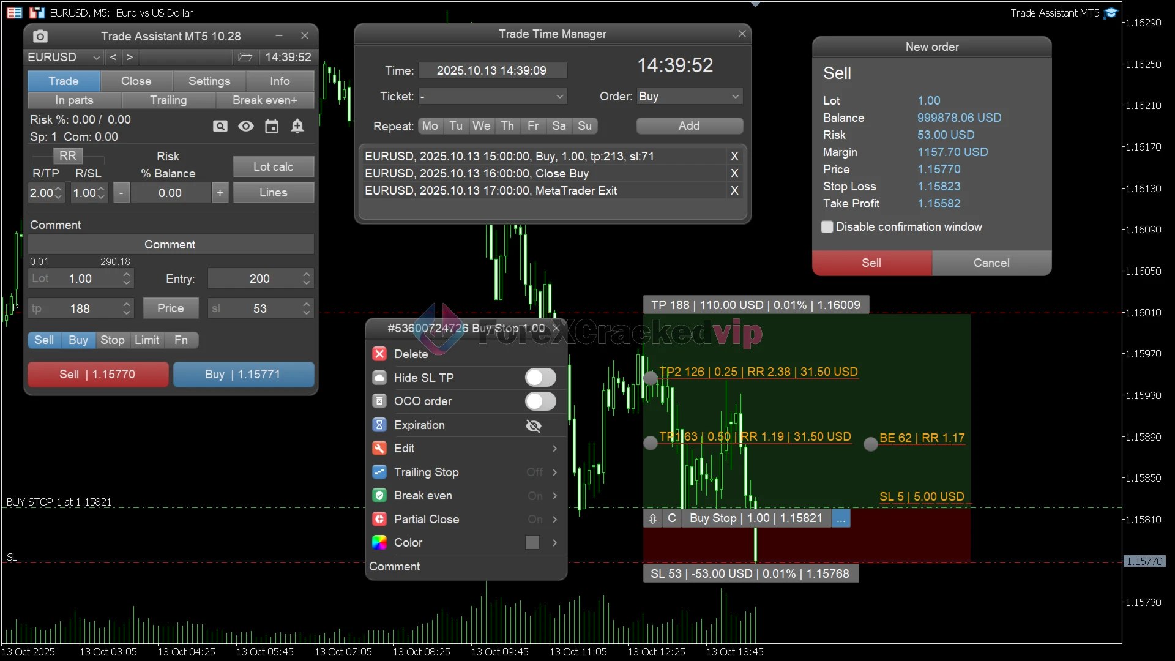Screen dimensions: 1175x661
Task: Switch to the Settings tab in Trade Assistant
Action: 209,81
